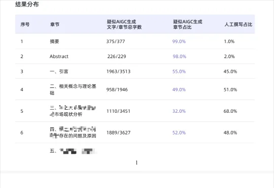Open the 49.0% AIGC ratio link

coord(179,89)
